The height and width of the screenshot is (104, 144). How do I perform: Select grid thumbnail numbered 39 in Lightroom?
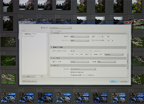(x=8, y=60)
